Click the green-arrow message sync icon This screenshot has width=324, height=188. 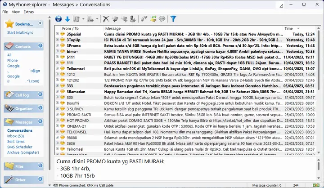point(153,19)
